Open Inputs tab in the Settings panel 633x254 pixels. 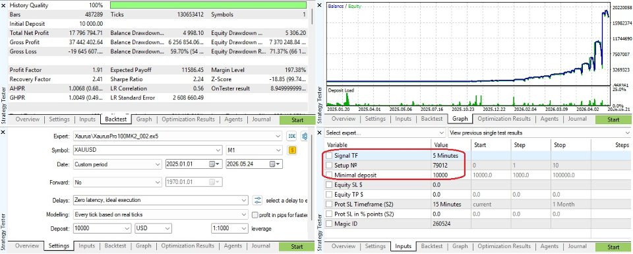(x=87, y=245)
